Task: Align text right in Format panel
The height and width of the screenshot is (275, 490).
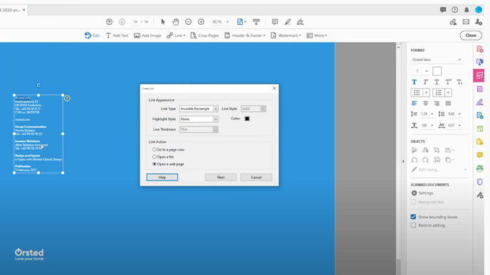Action: (437, 103)
